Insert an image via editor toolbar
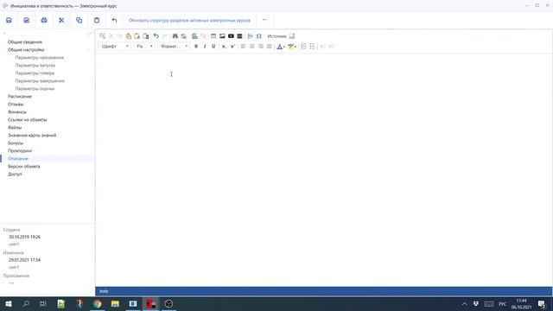The image size is (553, 311). 222,36
